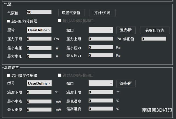Check the temperature section 通过AD模块接串口 checkbox
This screenshot has width=176, height=119.
coord(60,75)
